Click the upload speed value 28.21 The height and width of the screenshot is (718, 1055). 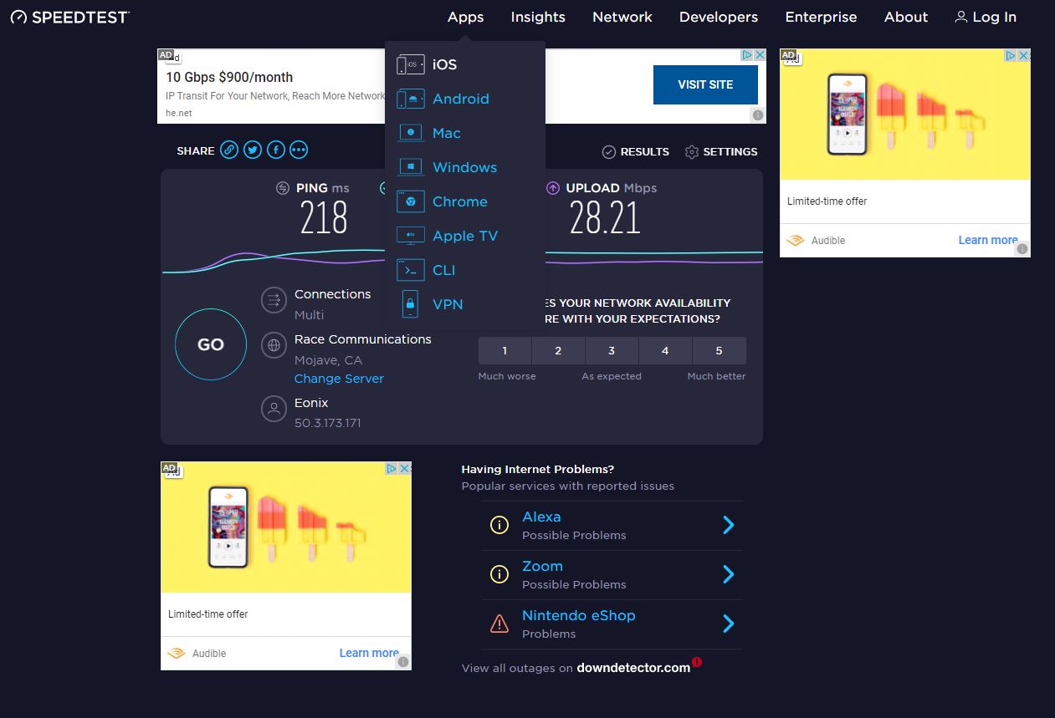point(605,218)
